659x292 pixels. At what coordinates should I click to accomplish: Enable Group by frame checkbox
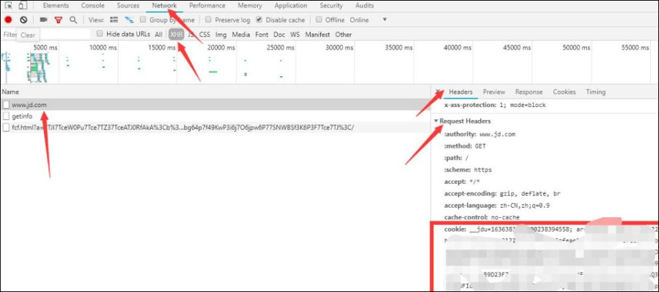pyautogui.click(x=143, y=19)
